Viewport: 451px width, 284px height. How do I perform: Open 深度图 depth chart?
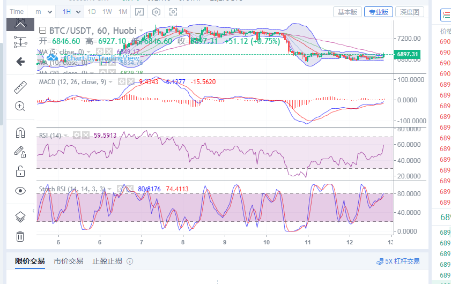click(409, 12)
